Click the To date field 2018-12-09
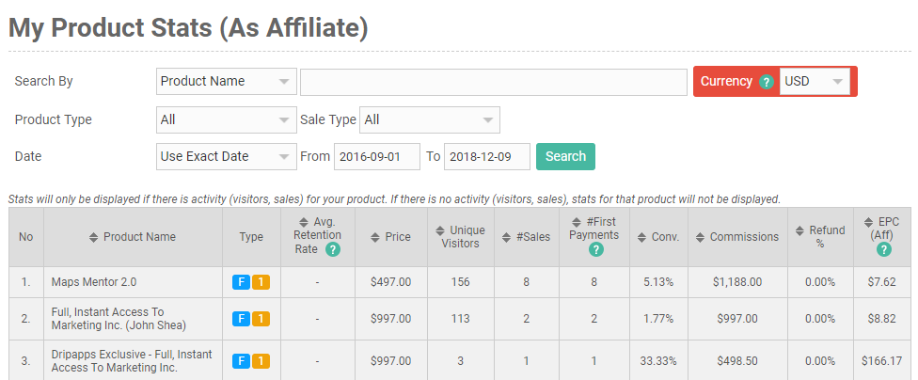 click(x=487, y=156)
